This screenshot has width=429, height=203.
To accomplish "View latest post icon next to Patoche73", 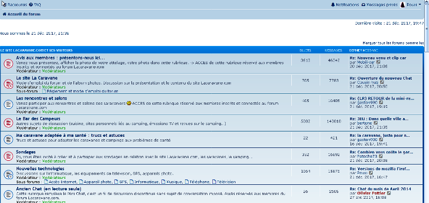I will click(381, 156).
